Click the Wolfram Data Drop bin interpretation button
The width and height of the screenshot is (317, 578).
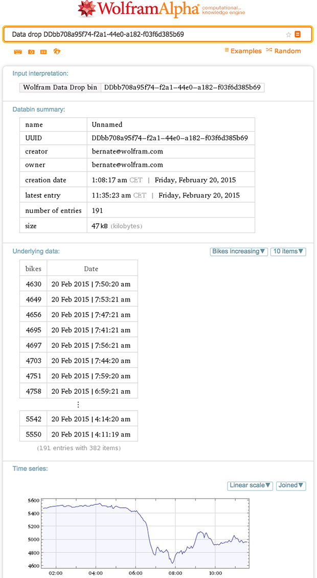(x=59, y=87)
